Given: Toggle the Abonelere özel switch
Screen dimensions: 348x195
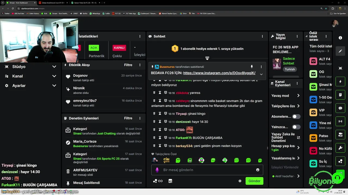Looking at the screenshot, I should coord(296,116).
